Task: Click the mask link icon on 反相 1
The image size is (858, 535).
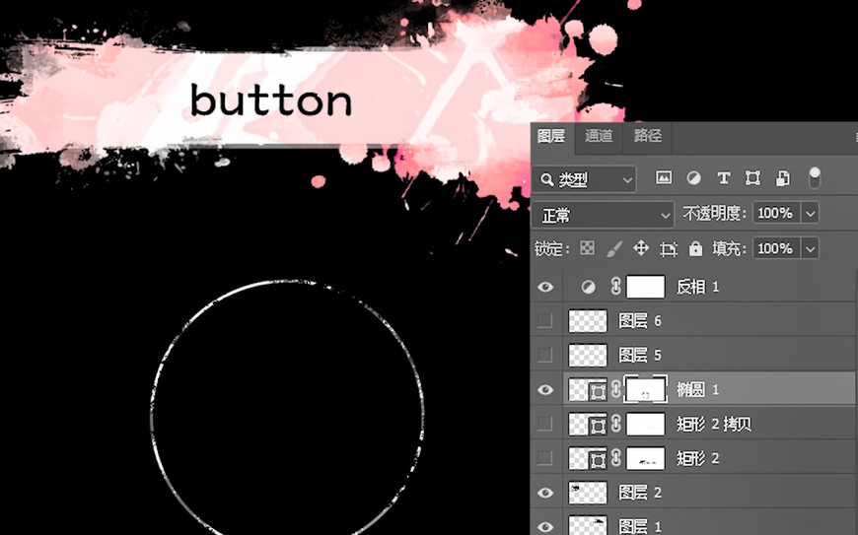Action: [616, 287]
